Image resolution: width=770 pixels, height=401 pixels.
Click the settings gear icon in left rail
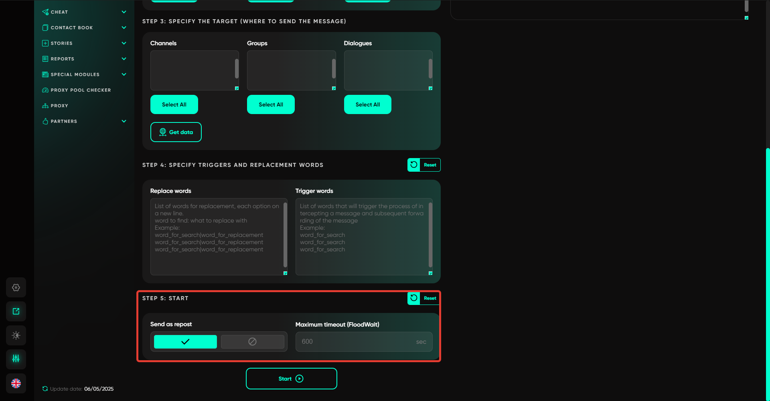16,287
